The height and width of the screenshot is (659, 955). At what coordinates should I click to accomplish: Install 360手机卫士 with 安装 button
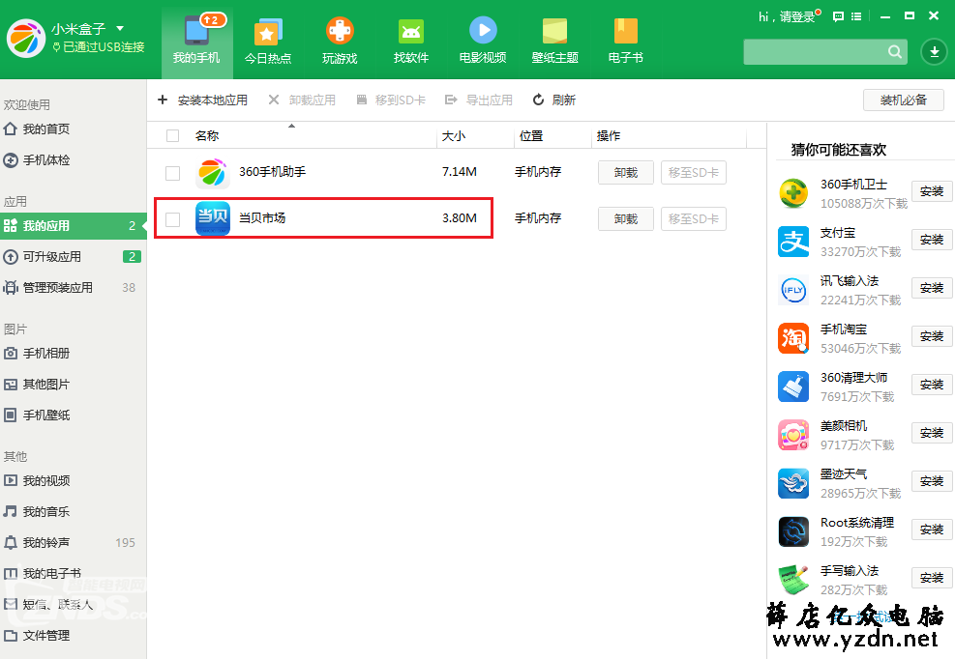tap(931, 191)
